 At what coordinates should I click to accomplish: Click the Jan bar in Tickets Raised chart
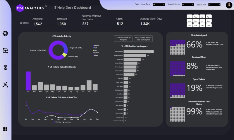[x=28, y=81]
